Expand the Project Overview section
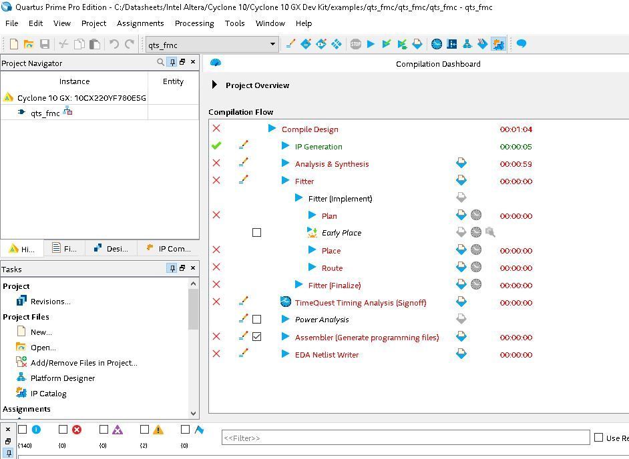Image resolution: width=629 pixels, height=459 pixels. pos(214,85)
